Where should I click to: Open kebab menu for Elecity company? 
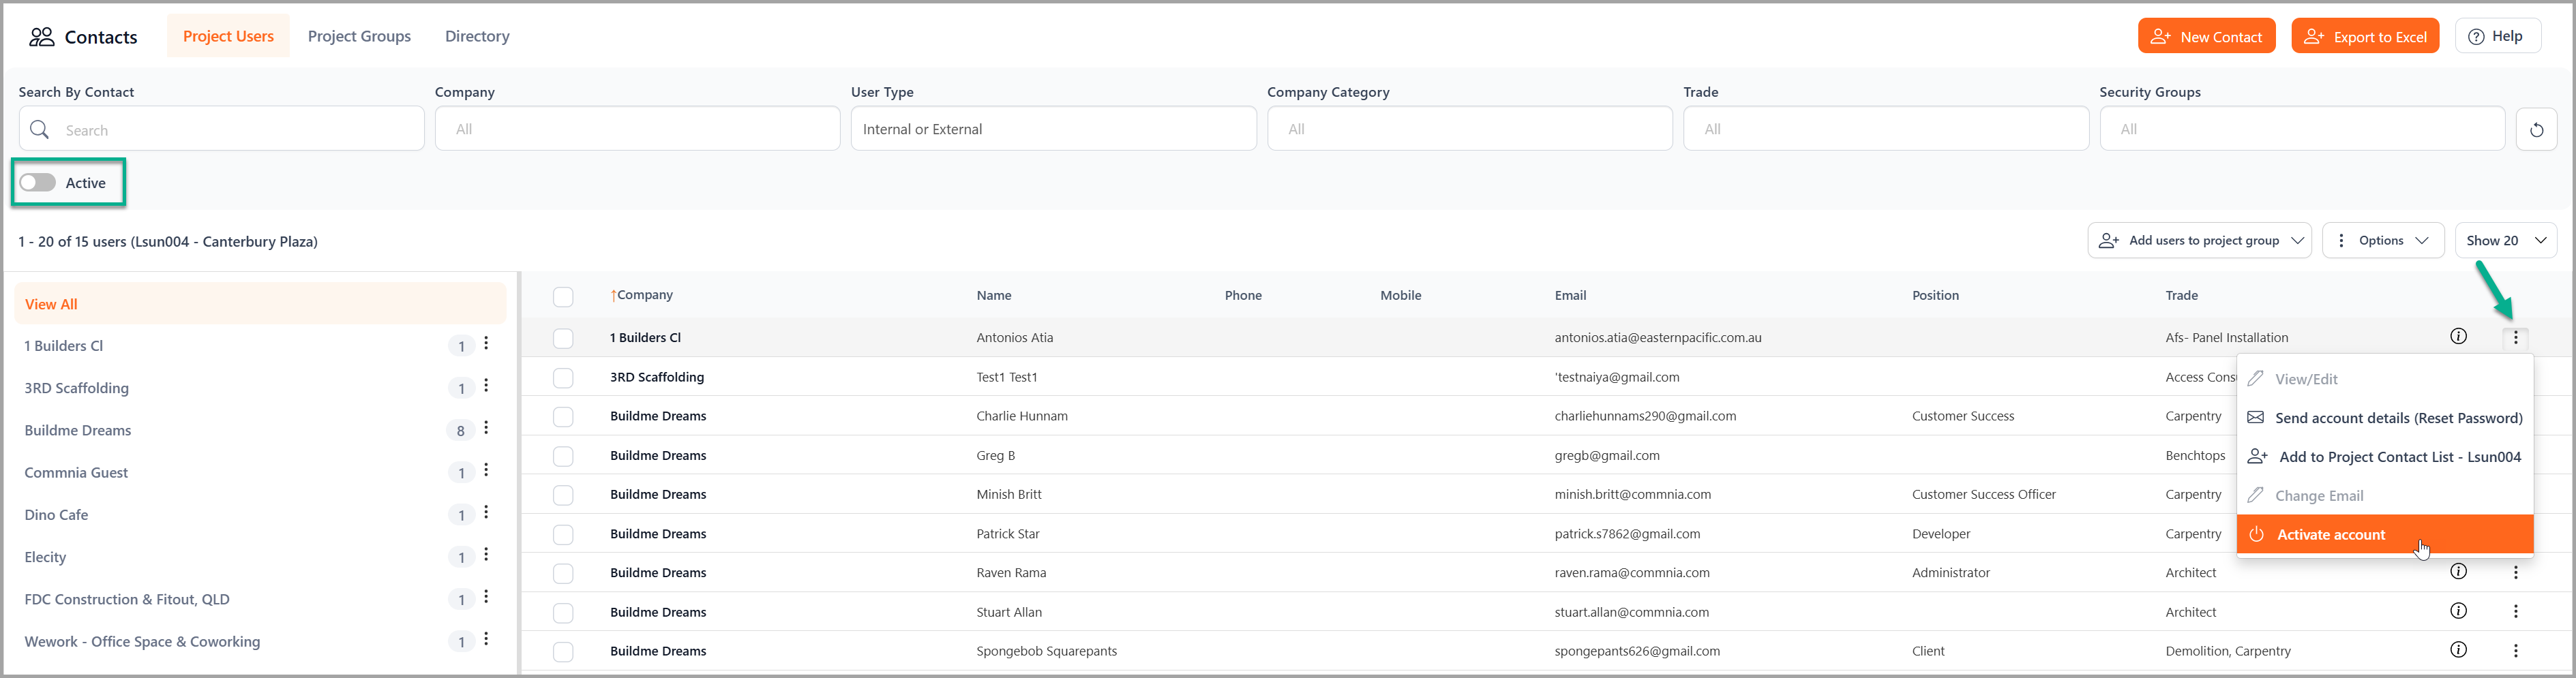click(x=486, y=555)
